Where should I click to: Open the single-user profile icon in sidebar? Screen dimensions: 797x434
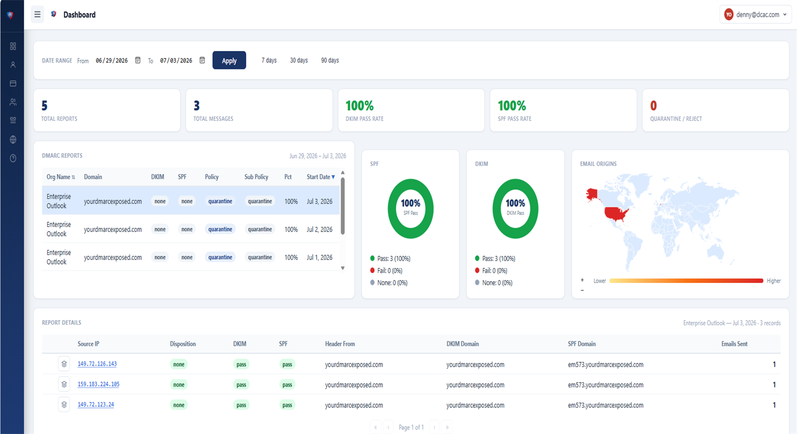coord(13,65)
